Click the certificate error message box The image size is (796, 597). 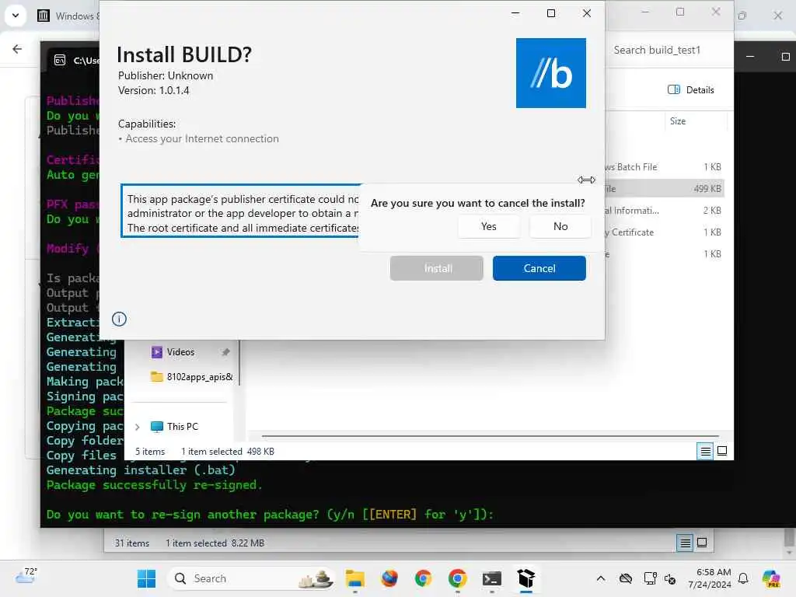coord(241,211)
